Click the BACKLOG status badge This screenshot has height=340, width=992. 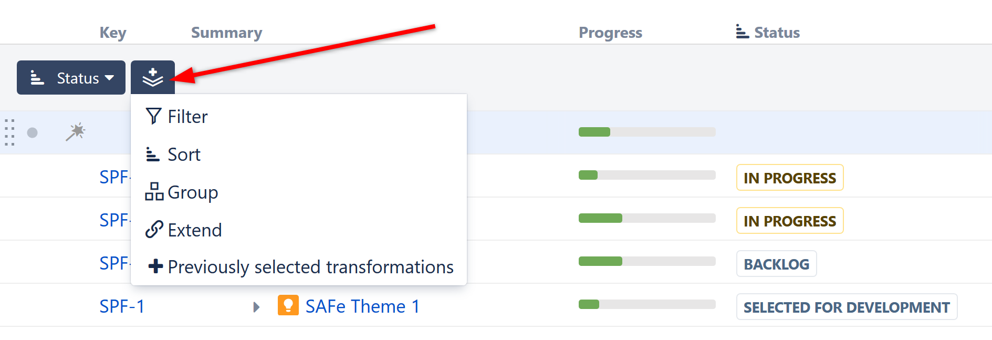[776, 263]
